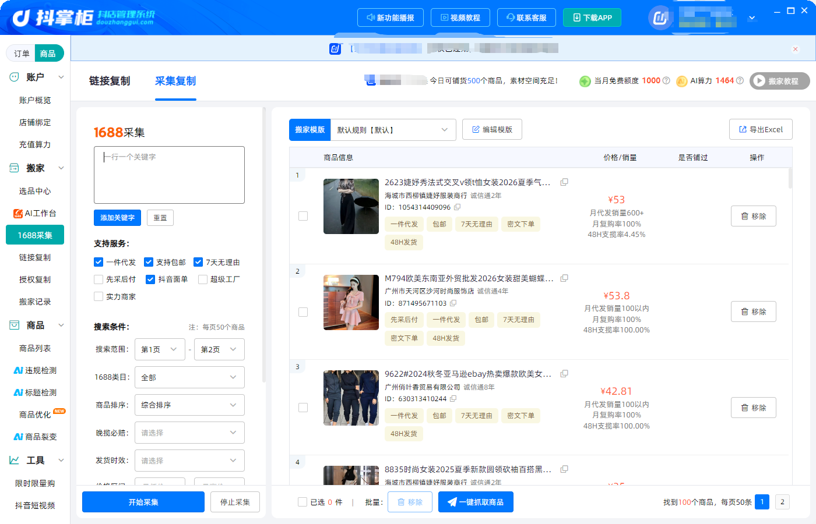Click help icon next to AI算力 1464
Screen dimensions: 816x524
[740, 81]
